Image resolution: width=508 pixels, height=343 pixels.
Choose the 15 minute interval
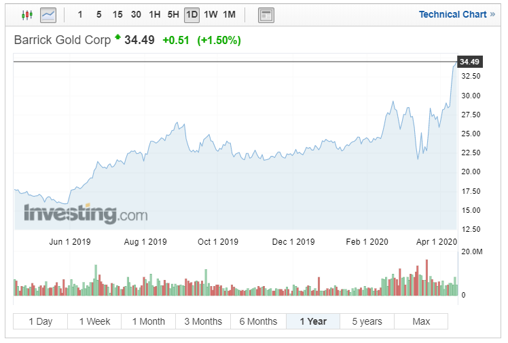pos(117,14)
